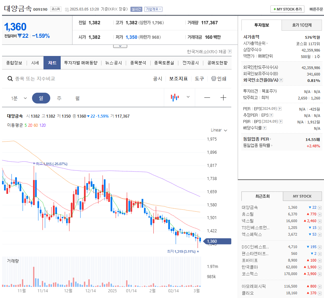This screenshot has width=324, height=298.
Task: Switch to the 시세 tab
Action: pyautogui.click(x=35, y=63)
